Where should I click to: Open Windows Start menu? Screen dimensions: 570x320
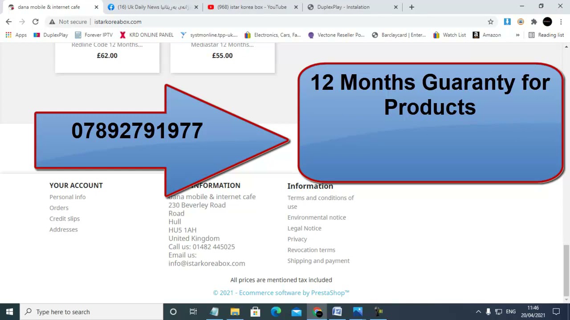click(x=10, y=312)
